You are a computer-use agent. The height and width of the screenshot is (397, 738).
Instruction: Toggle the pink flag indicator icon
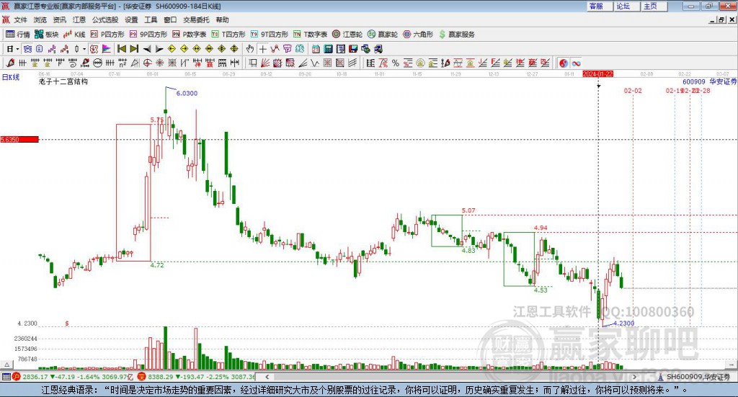pyautogui.click(x=107, y=49)
